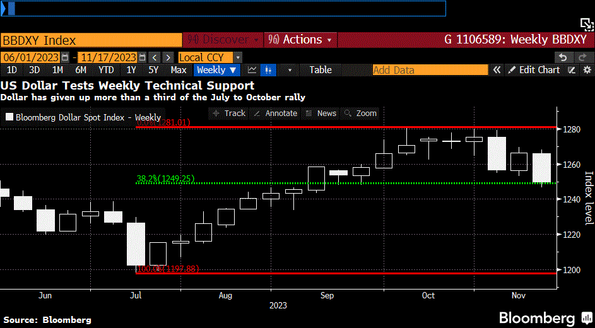The image size is (595, 328).
Task: Open chart settings gear icon
Action: click(587, 70)
